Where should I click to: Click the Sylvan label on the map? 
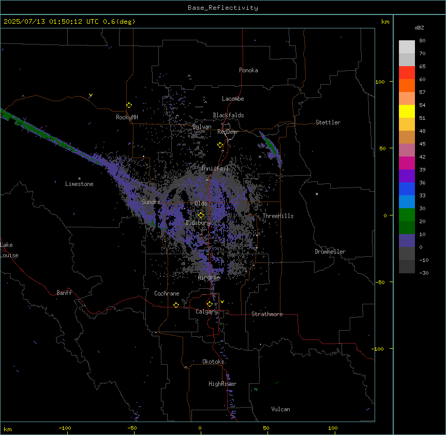(x=202, y=127)
